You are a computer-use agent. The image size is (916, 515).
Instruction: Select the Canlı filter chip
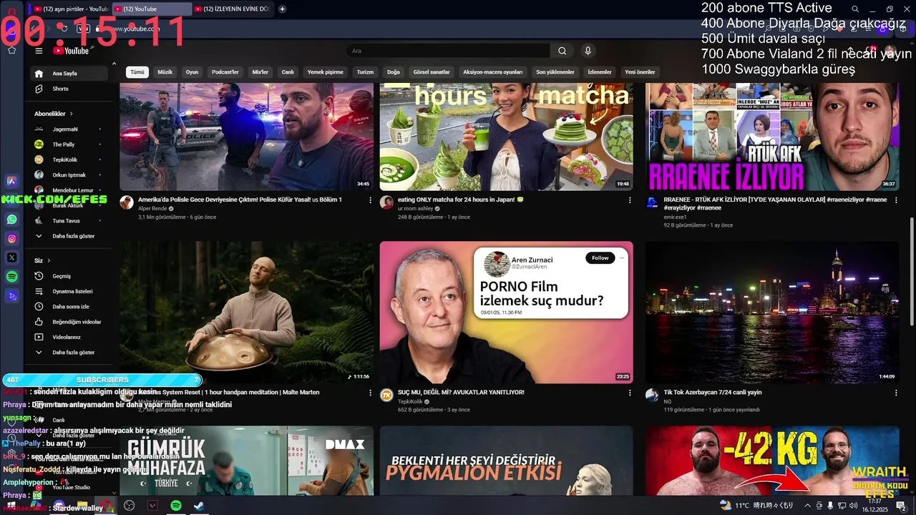click(x=288, y=72)
